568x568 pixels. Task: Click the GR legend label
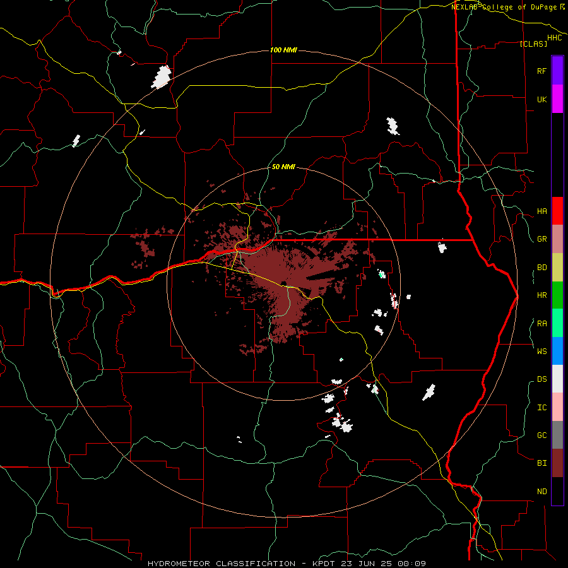click(x=541, y=239)
